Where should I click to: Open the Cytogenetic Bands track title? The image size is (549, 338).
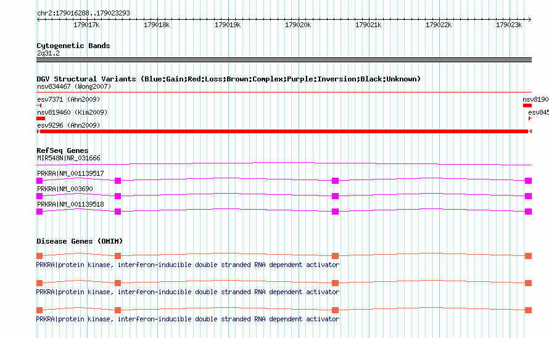(73, 46)
